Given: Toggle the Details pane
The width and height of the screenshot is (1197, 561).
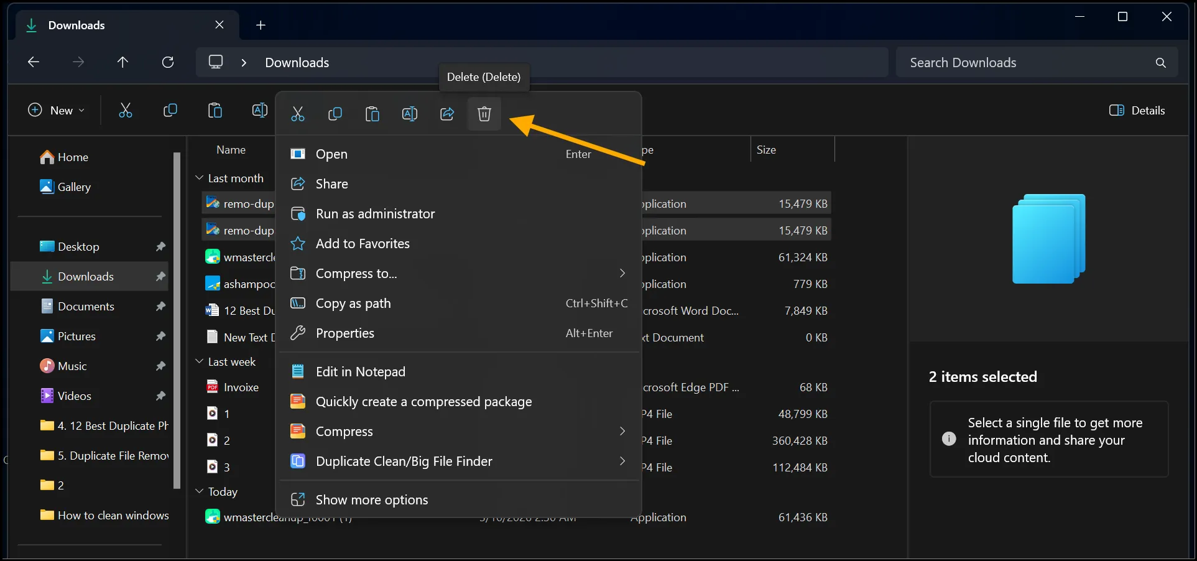Looking at the screenshot, I should tap(1137, 110).
